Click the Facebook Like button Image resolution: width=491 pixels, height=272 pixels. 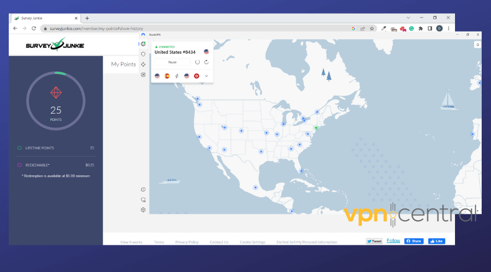point(436,241)
